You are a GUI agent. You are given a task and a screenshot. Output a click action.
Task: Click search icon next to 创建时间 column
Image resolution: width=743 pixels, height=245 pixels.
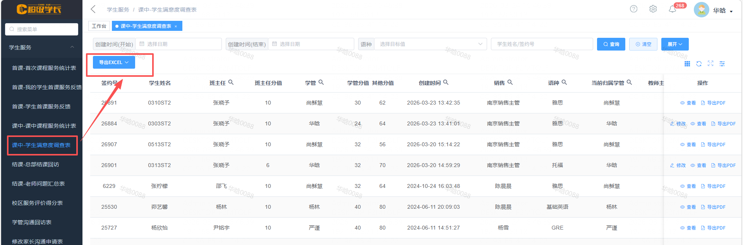click(446, 82)
